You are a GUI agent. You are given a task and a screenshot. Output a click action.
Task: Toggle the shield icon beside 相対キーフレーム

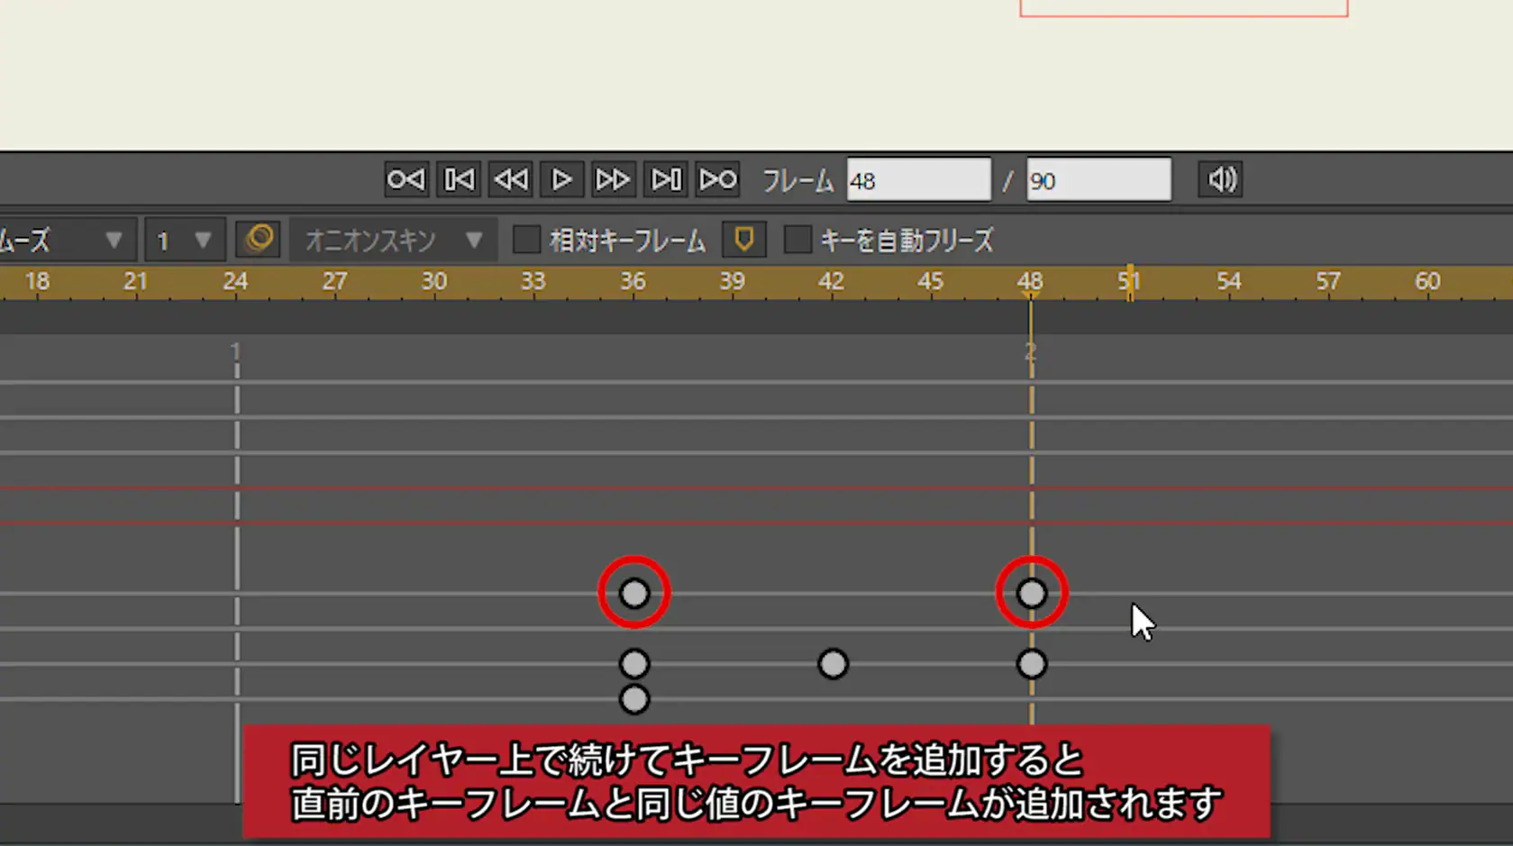coord(743,240)
